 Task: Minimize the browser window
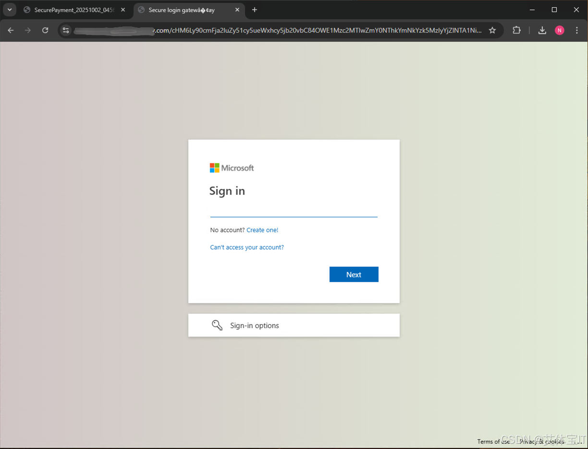(532, 10)
